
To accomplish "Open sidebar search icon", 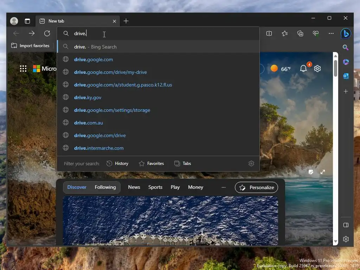I will 346,47.
